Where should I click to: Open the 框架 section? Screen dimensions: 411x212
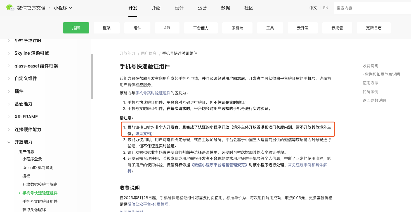click(107, 28)
